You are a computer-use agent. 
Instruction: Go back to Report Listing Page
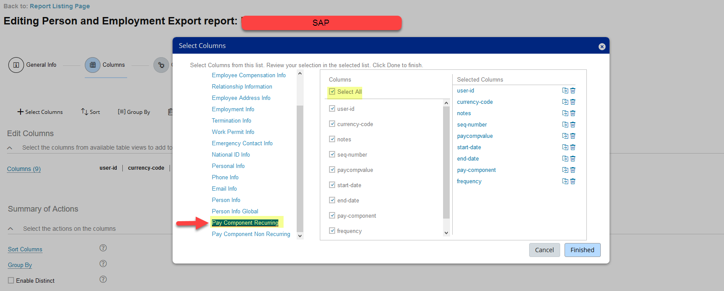point(60,6)
